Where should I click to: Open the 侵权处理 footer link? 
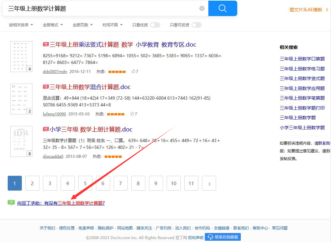pos(67,228)
